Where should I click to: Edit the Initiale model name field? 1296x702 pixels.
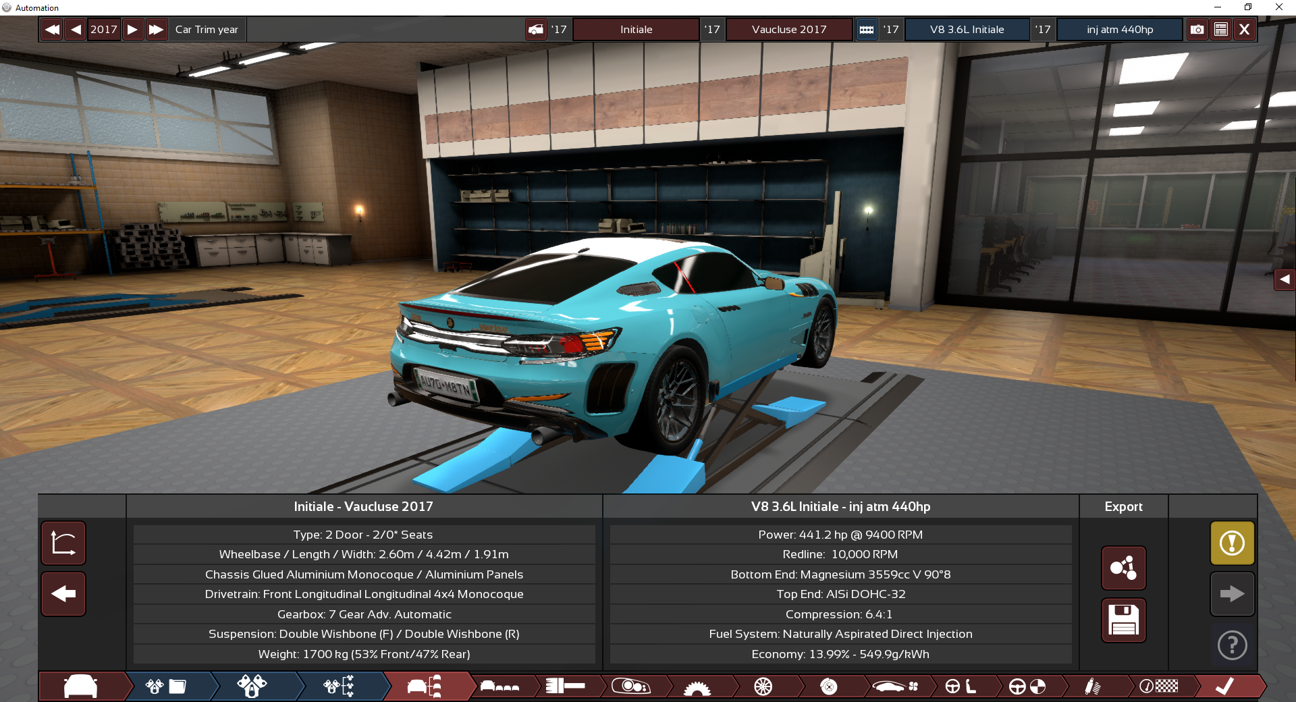pyautogui.click(x=636, y=30)
